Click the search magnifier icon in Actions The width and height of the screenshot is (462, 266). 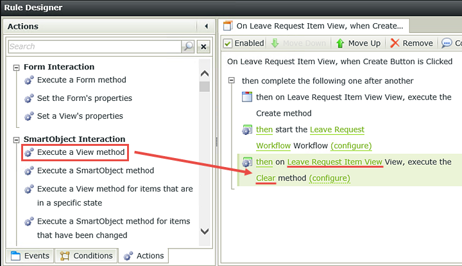pos(188,46)
